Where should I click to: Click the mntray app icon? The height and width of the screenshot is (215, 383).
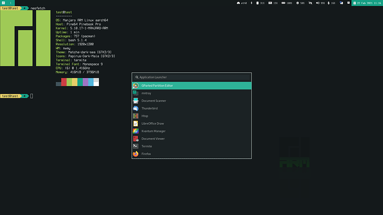[135, 93]
